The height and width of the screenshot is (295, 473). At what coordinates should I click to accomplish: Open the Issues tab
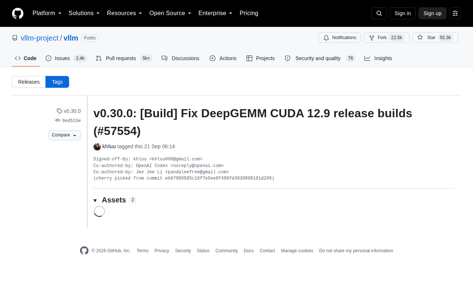click(66, 58)
